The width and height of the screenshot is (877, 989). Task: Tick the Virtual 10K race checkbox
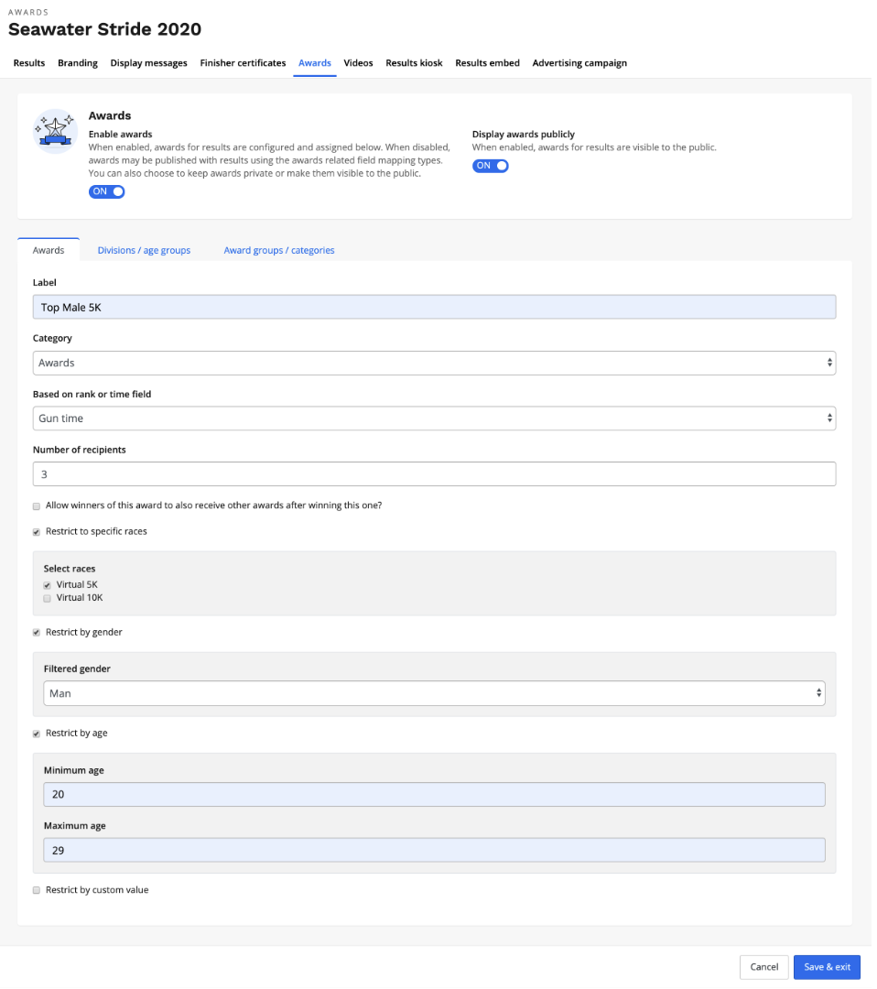tap(48, 599)
